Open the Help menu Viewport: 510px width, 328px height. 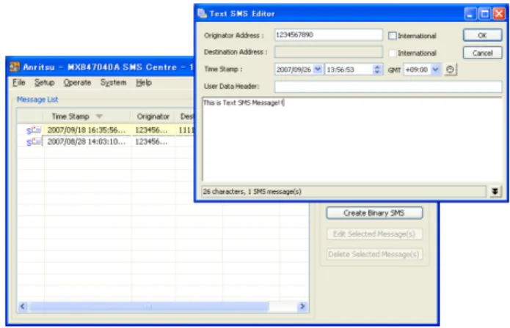point(144,83)
